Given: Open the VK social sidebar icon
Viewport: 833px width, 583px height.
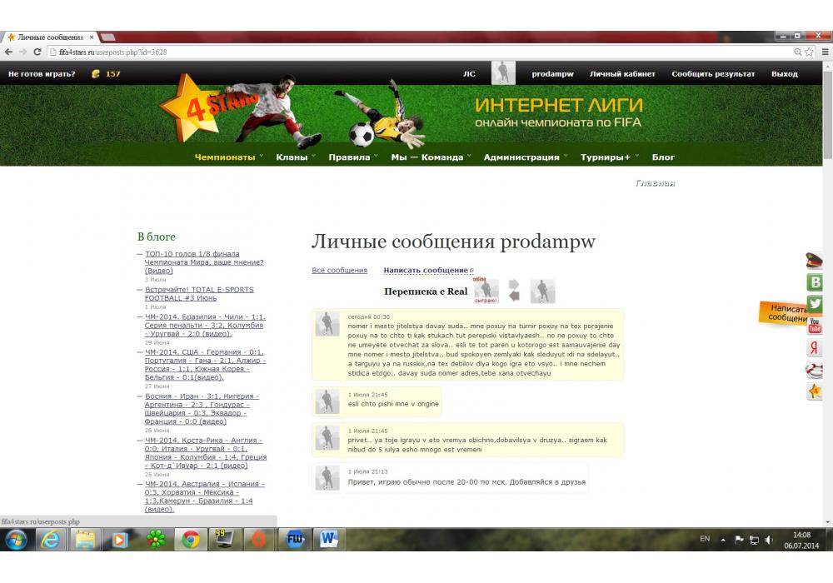Looking at the screenshot, I should click(x=816, y=282).
